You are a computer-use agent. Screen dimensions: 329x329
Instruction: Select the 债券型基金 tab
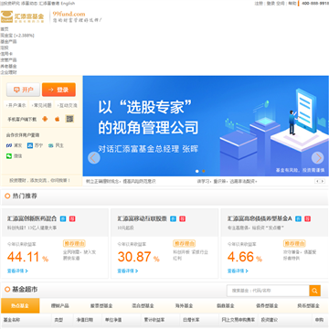pos(267,305)
